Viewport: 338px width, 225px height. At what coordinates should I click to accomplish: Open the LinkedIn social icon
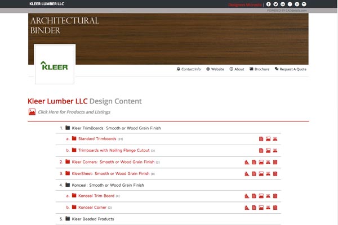coord(283,4)
